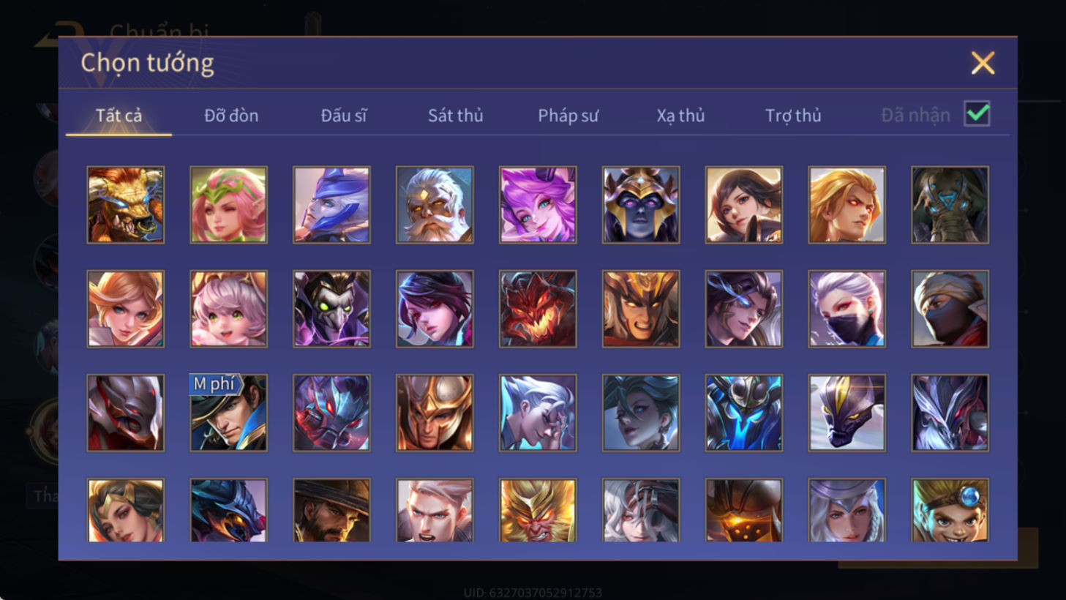
Task: Toggle the Đã nhận checkbox
Action: pos(977,114)
